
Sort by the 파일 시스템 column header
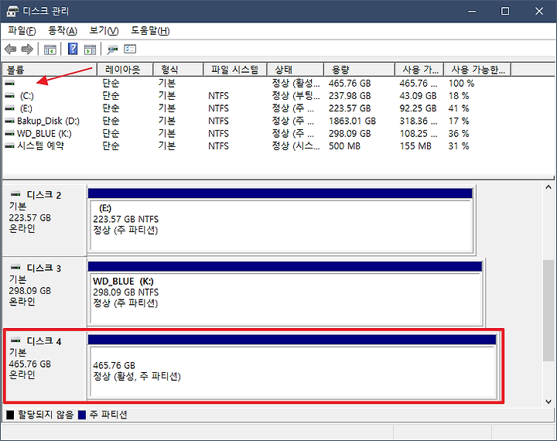click(235, 70)
